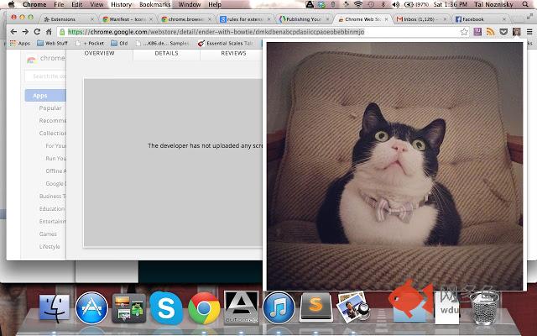537x336 pixels.
Task: Open the Apple menu
Action: 11,4
